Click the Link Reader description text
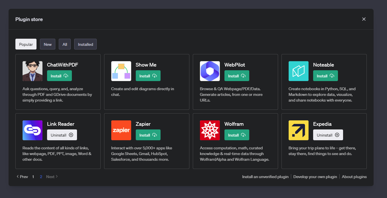Viewport: 387px width, 198px height. [57, 154]
